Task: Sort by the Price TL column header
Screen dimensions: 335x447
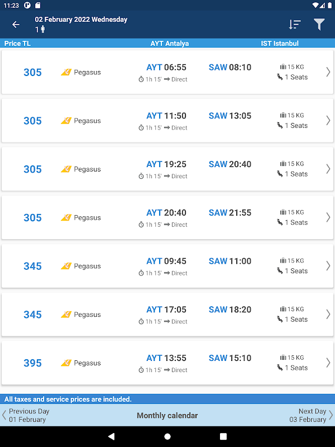Action: pos(17,44)
